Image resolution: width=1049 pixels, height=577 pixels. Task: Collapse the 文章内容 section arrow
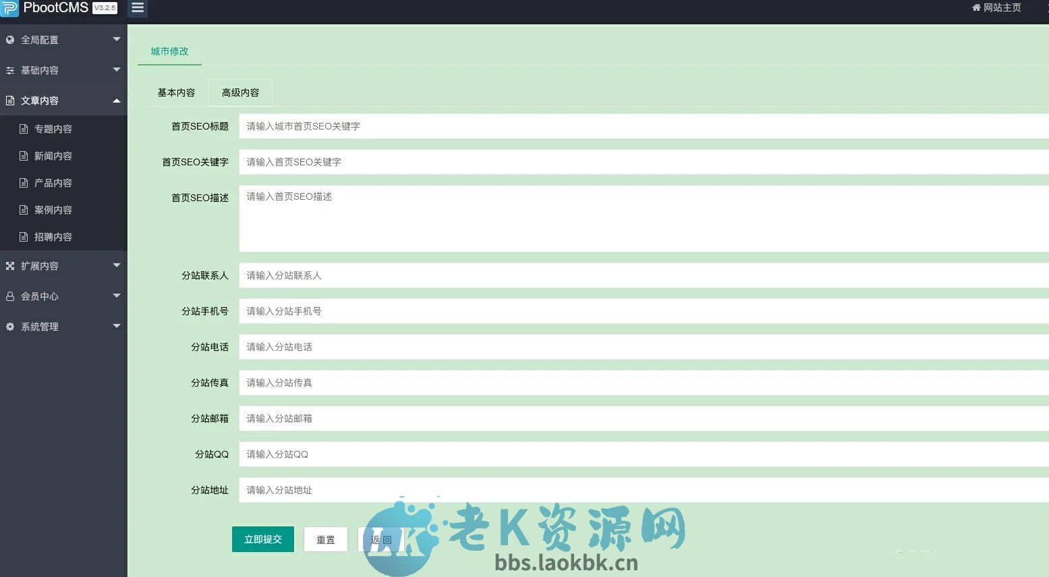(116, 100)
